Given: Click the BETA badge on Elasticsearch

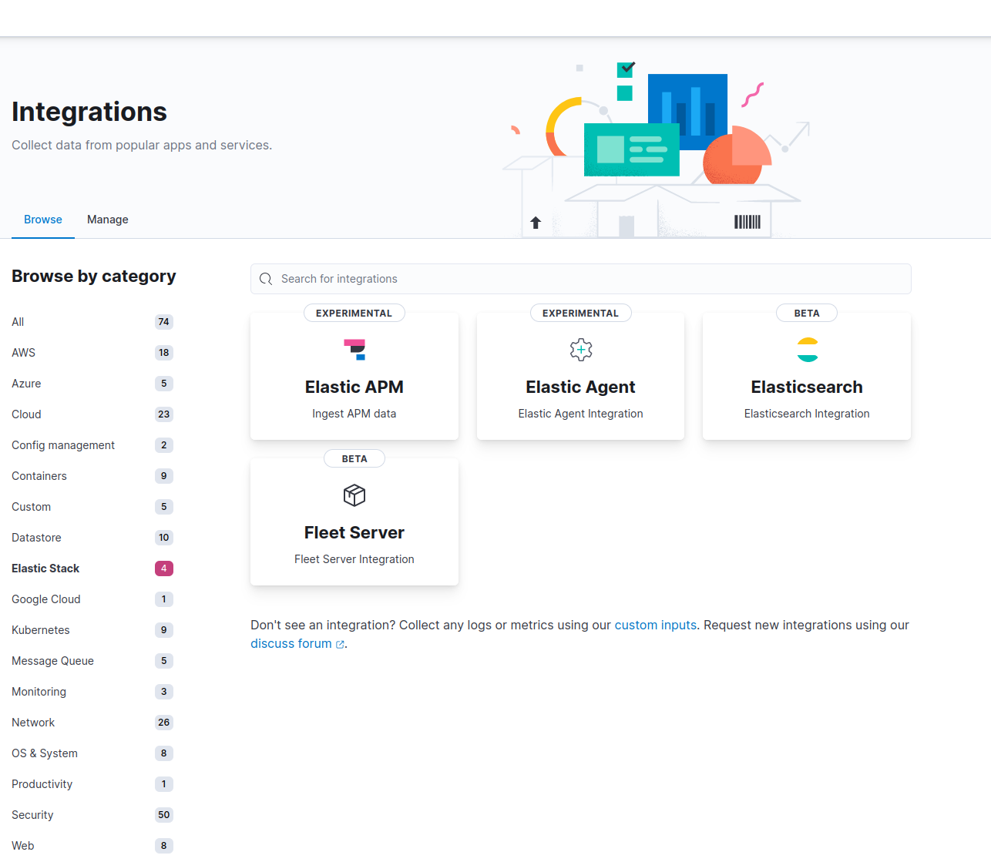Looking at the screenshot, I should click(x=807, y=313).
